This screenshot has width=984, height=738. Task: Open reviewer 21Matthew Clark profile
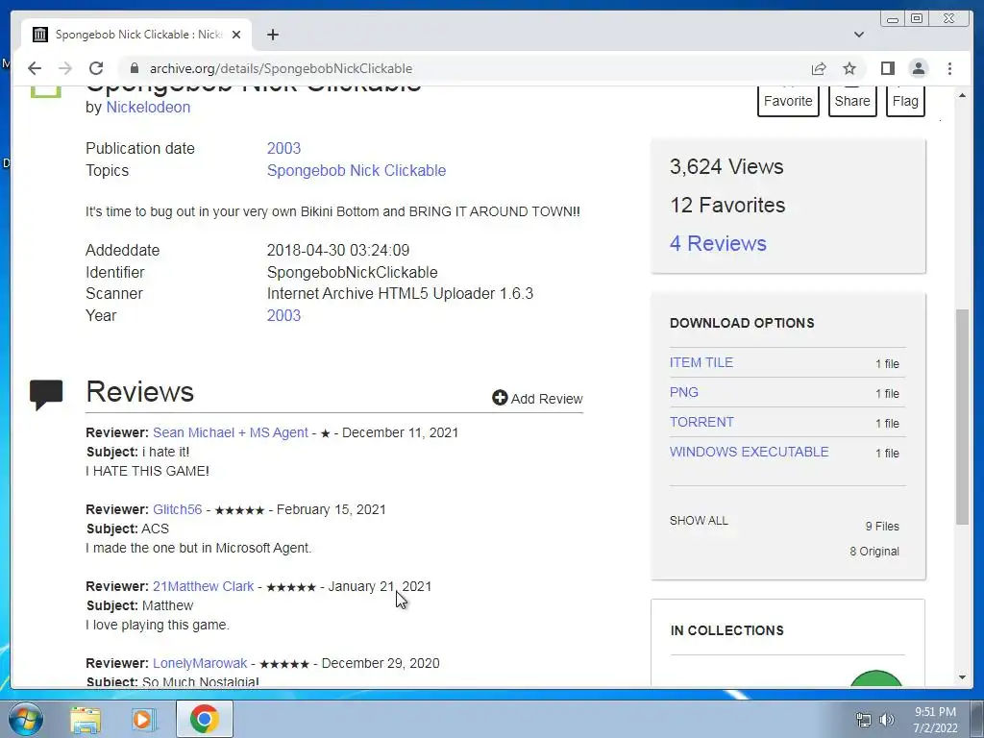(204, 587)
